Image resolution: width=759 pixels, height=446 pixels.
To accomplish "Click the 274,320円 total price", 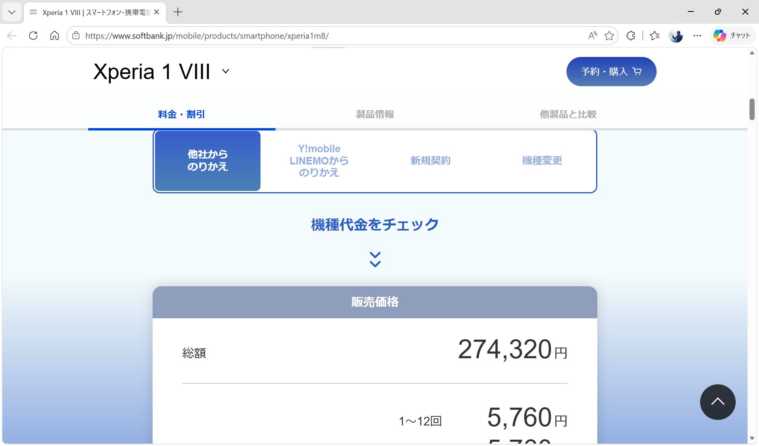I will point(512,350).
